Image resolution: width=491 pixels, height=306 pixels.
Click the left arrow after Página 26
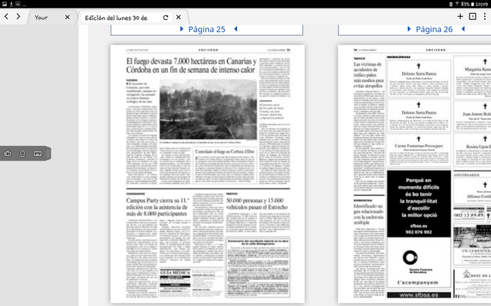click(463, 29)
